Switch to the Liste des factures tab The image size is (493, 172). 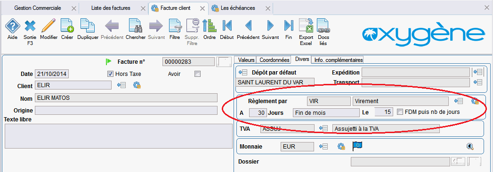point(110,8)
